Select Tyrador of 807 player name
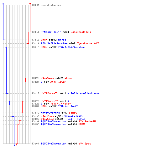Image resolution: width=141 pixels, height=156 pixels. [88, 43]
